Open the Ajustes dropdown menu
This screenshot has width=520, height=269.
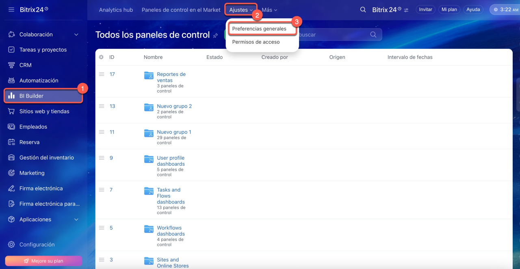[x=240, y=10]
